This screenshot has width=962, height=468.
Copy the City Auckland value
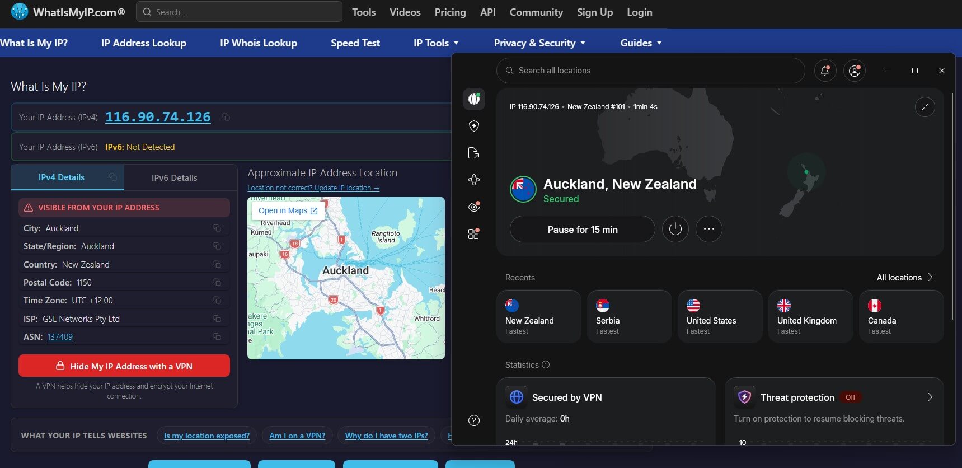tap(217, 228)
